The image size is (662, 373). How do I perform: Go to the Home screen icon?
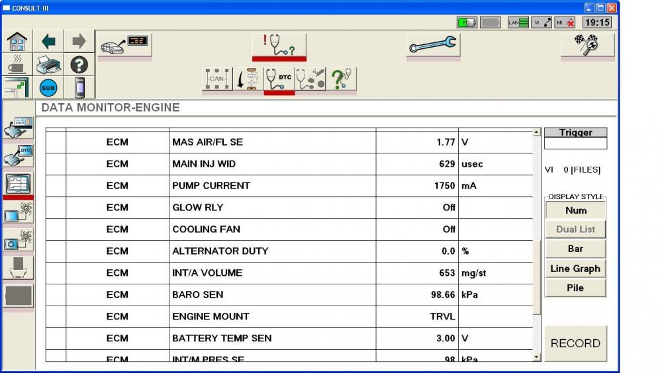17,41
